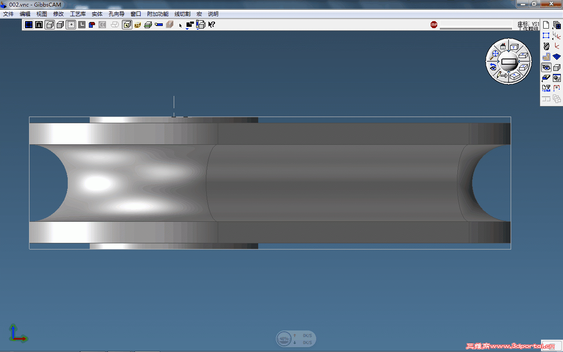Screen dimensions: 563x352
Task: Click the letter A text-frame toolbar icon
Action: (x=39, y=25)
